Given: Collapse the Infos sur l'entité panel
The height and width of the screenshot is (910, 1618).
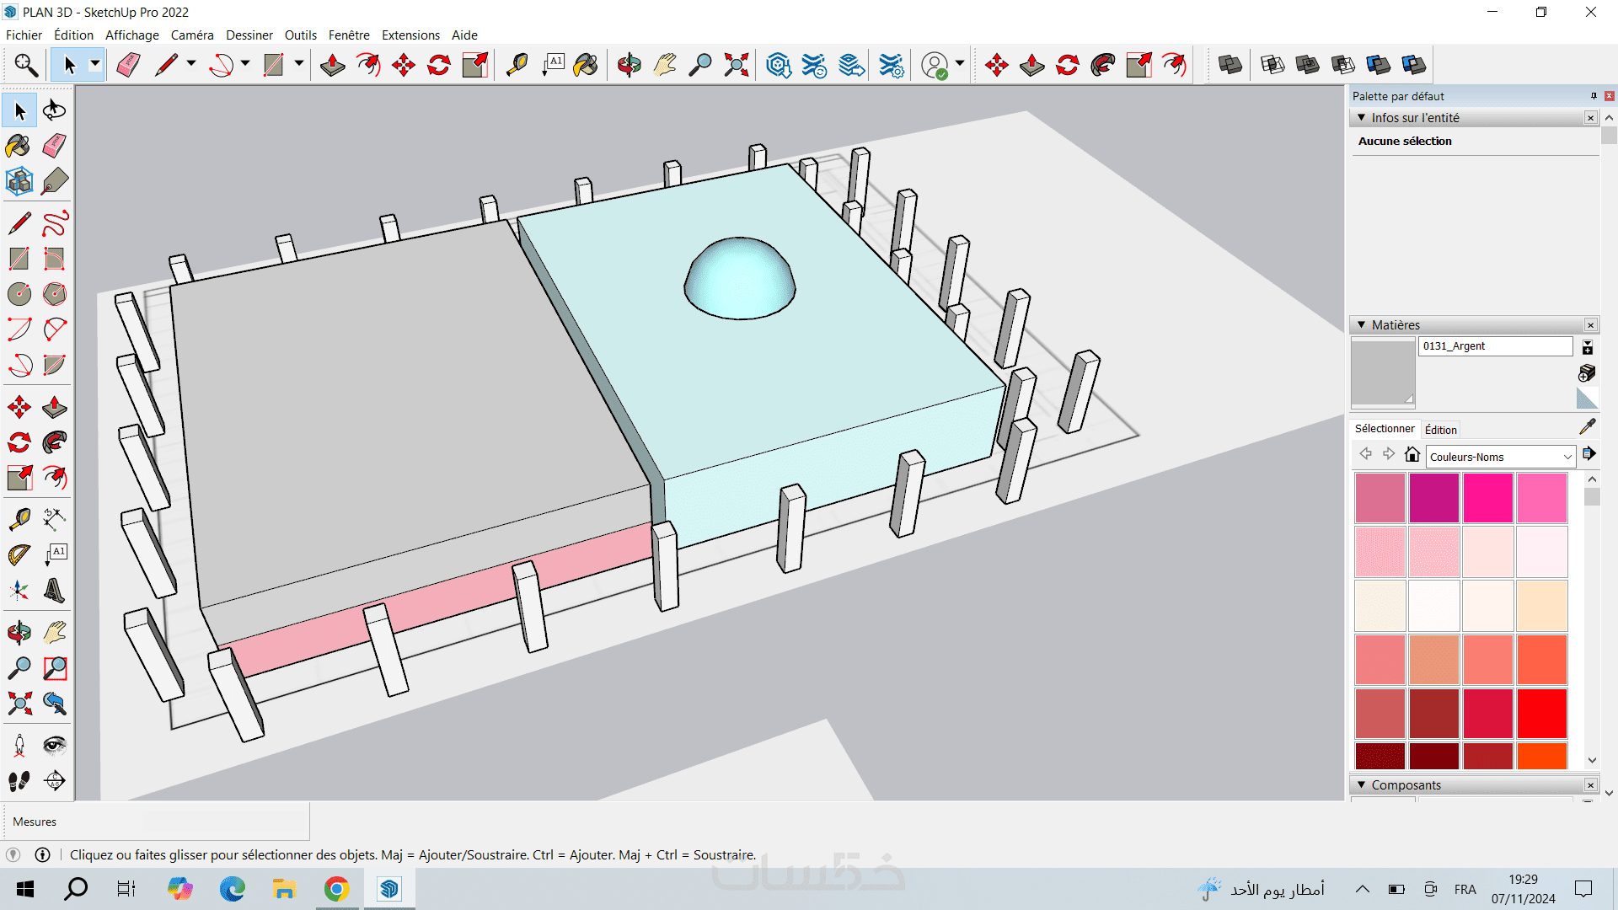Looking at the screenshot, I should pos(1362,118).
